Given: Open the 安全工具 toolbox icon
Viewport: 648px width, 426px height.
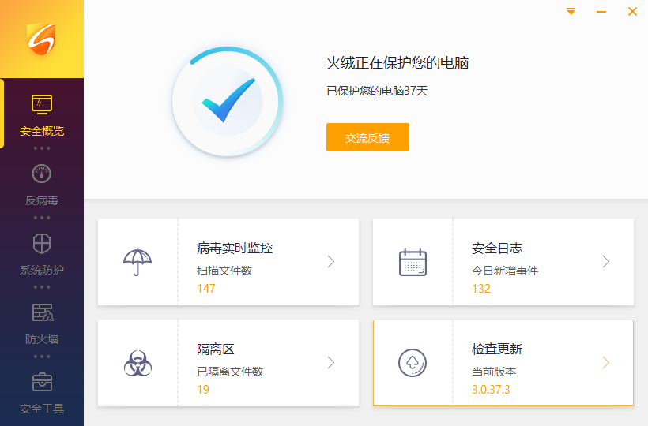Looking at the screenshot, I should click(42, 382).
